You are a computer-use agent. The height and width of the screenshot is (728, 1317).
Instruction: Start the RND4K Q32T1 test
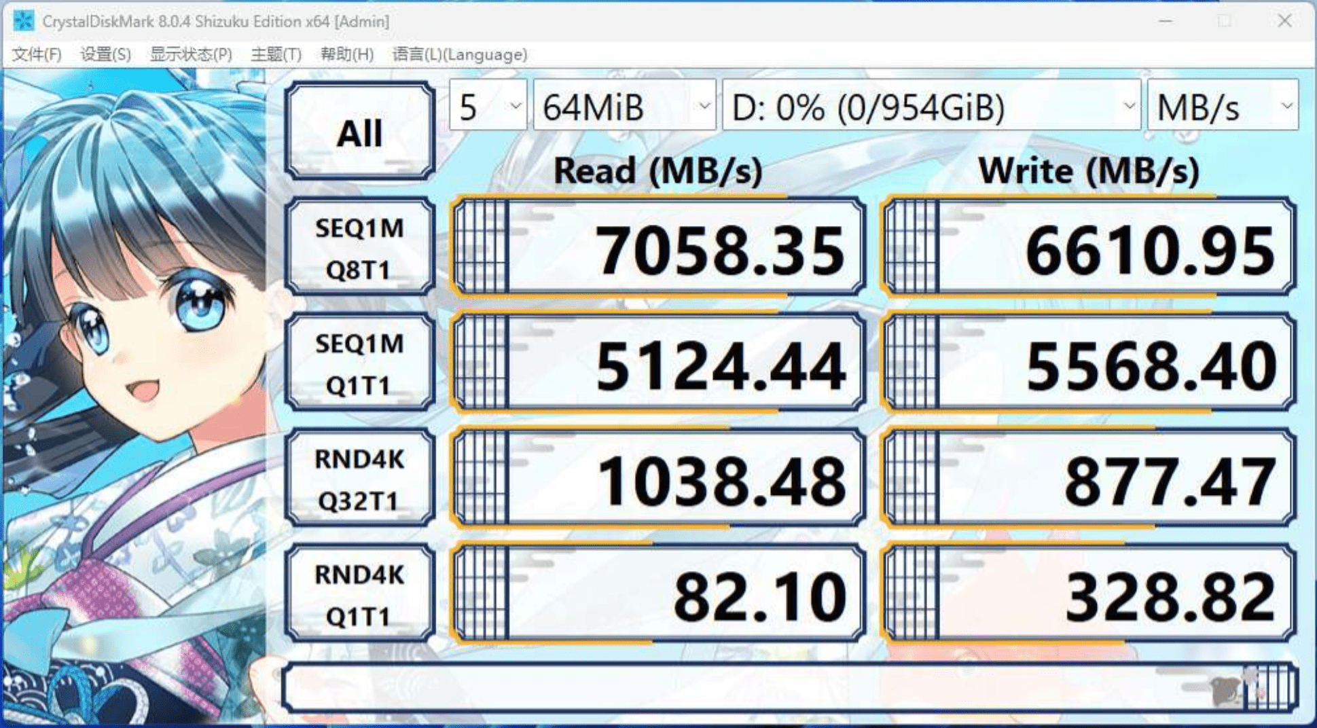pyautogui.click(x=360, y=478)
